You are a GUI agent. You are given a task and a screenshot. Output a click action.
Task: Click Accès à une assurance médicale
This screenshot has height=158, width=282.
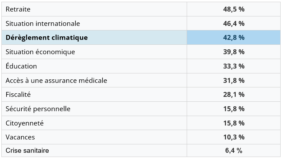click(56, 80)
